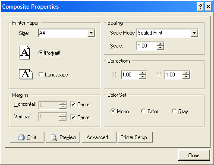Close the dialog with title bar X
The image size is (214, 165).
tap(208, 6)
